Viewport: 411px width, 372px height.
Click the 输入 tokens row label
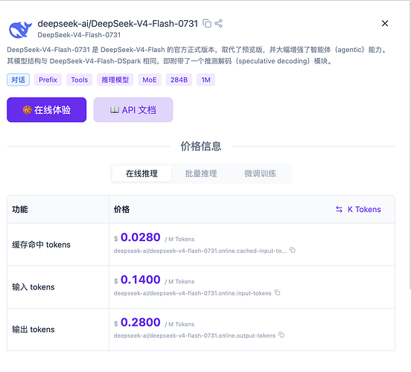34,287
